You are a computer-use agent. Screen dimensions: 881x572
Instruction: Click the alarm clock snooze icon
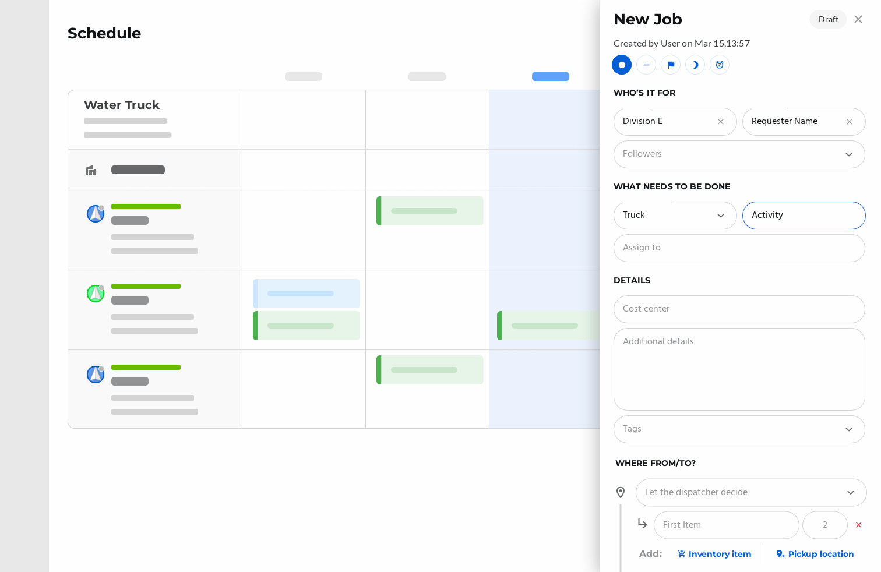click(720, 65)
